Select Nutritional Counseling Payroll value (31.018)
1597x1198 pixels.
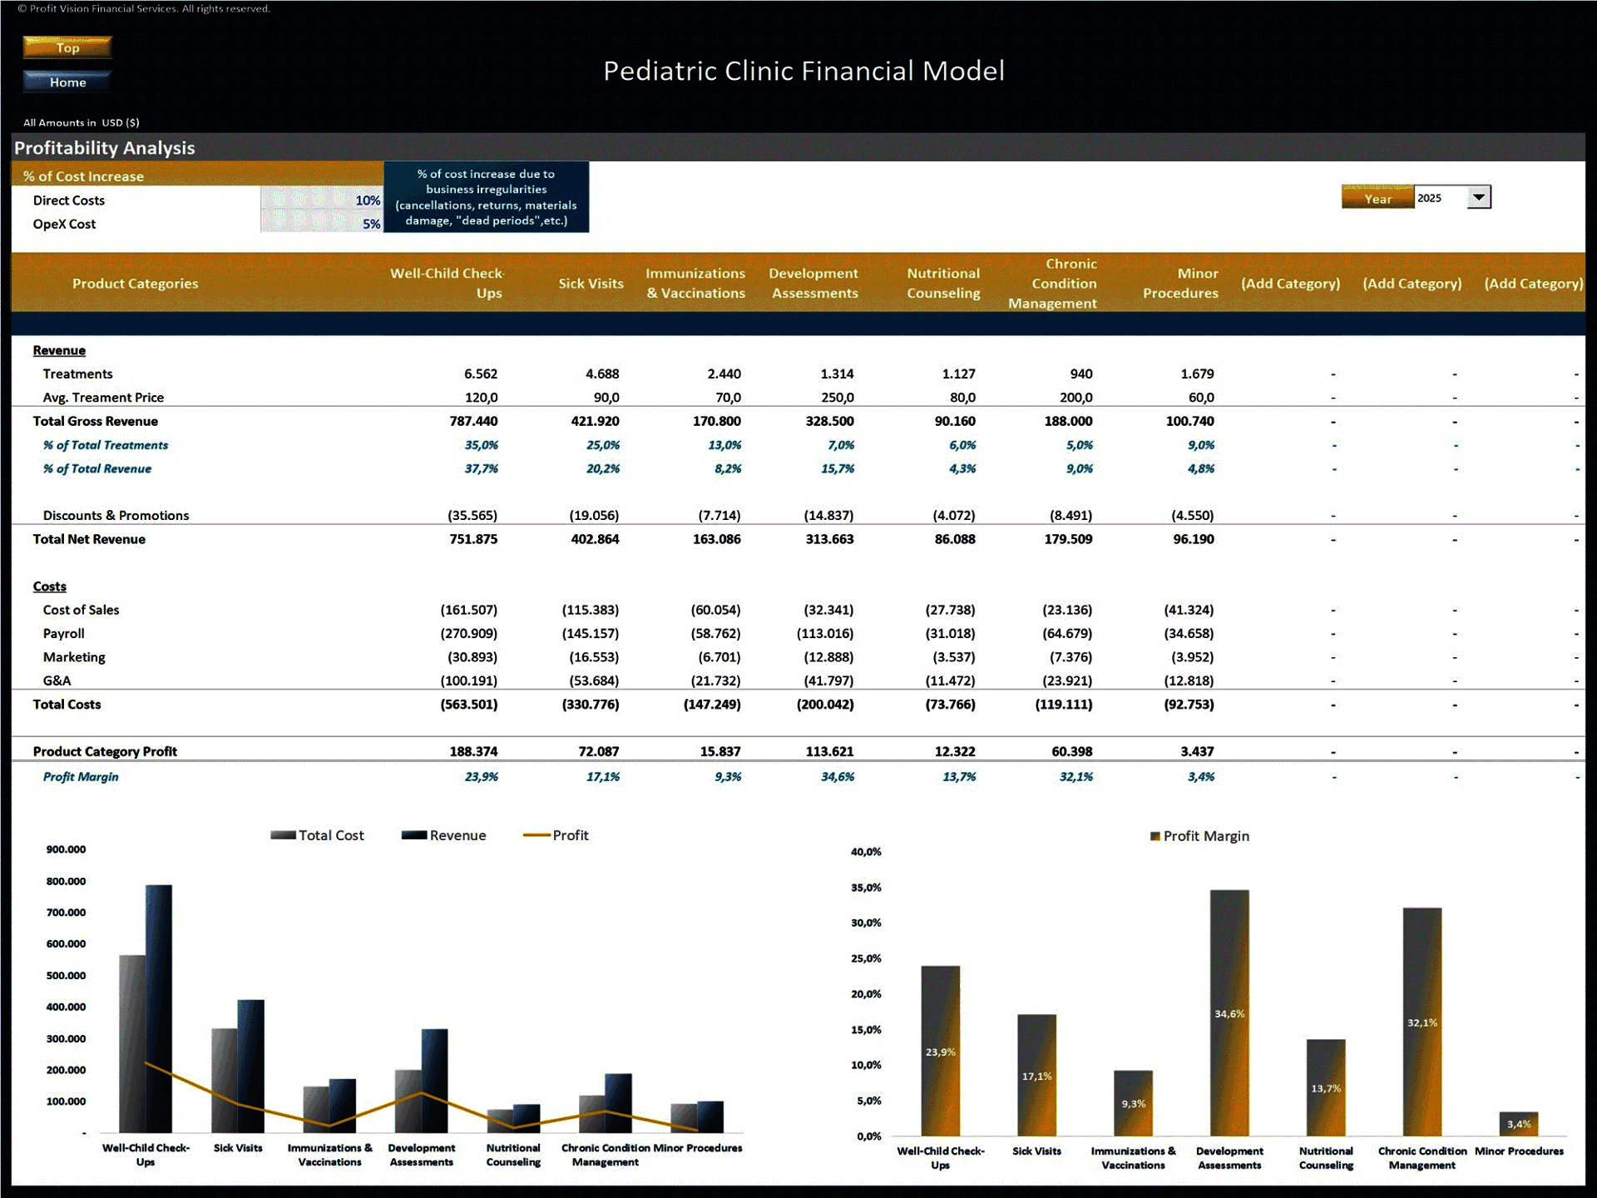click(x=950, y=633)
